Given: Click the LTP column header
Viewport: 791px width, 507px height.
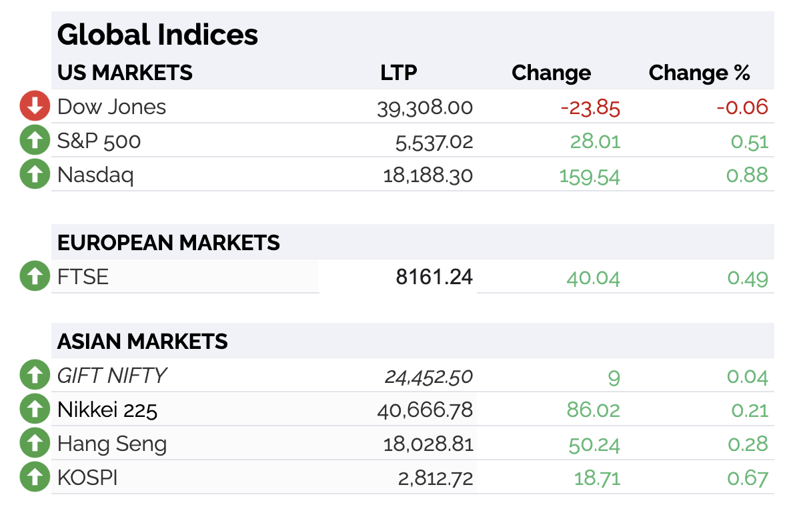Looking at the screenshot, I should 399,73.
